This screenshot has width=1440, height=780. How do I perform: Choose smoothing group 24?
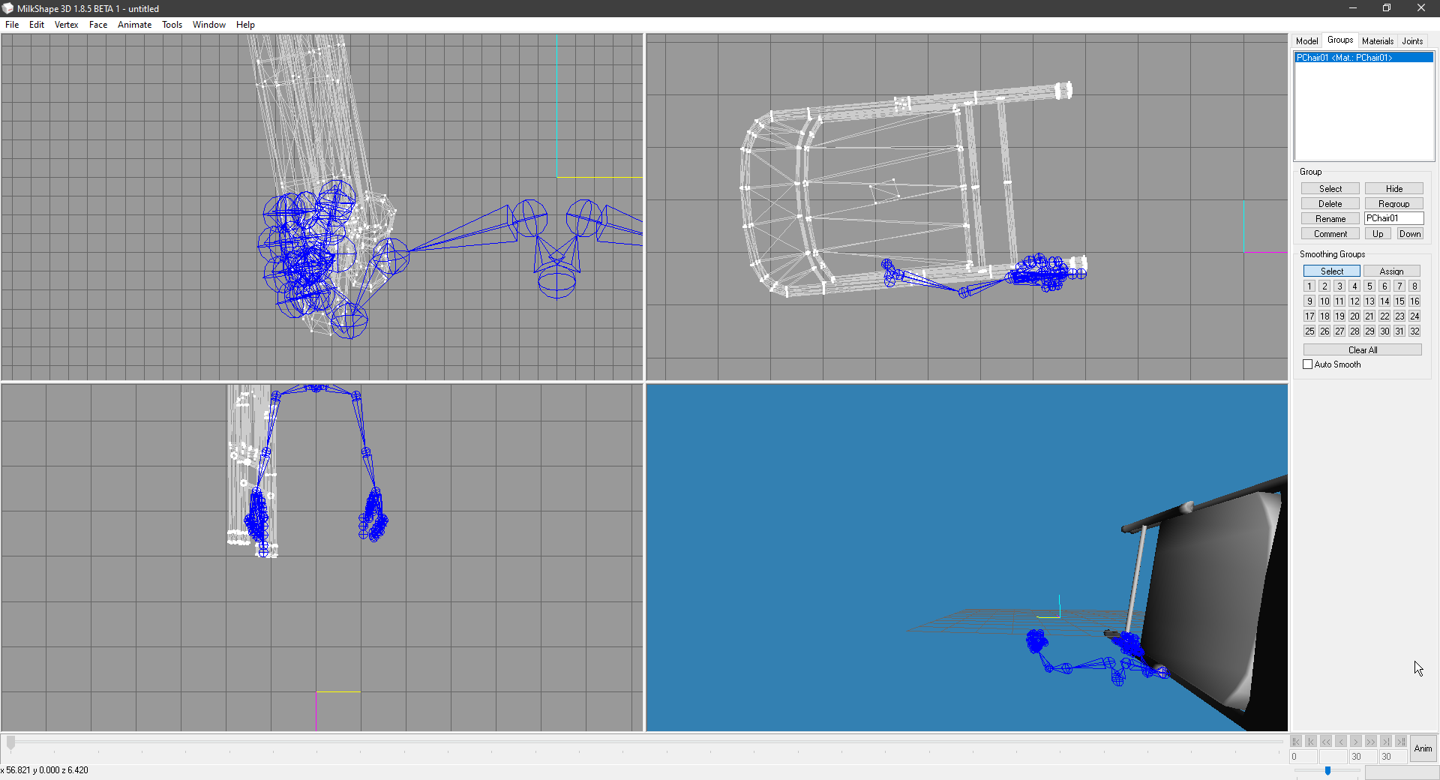tap(1414, 316)
